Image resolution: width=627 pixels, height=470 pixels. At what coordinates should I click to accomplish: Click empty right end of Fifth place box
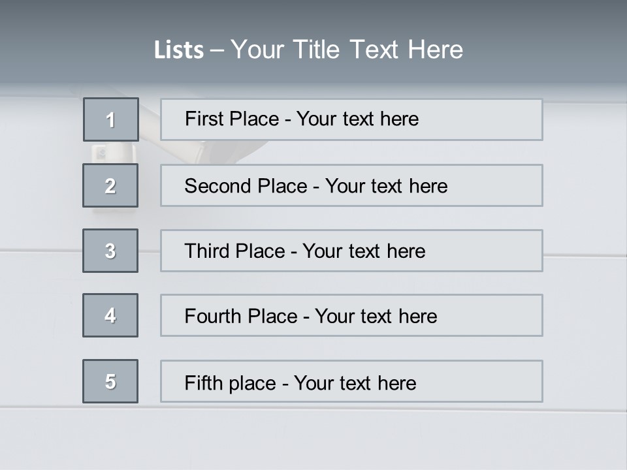coord(496,381)
